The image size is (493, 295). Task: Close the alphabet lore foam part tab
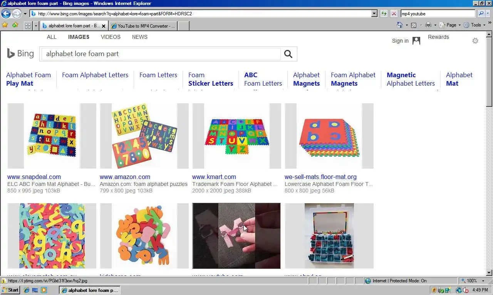coord(104,26)
